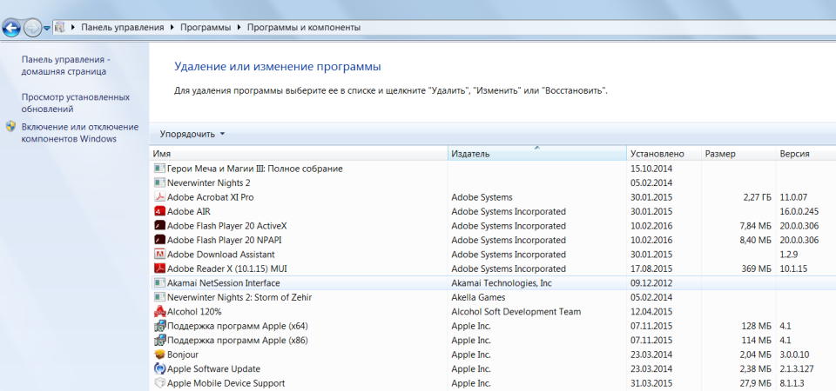Sort by the Издатель column header
This screenshot has width=836, height=391.
click(x=537, y=154)
